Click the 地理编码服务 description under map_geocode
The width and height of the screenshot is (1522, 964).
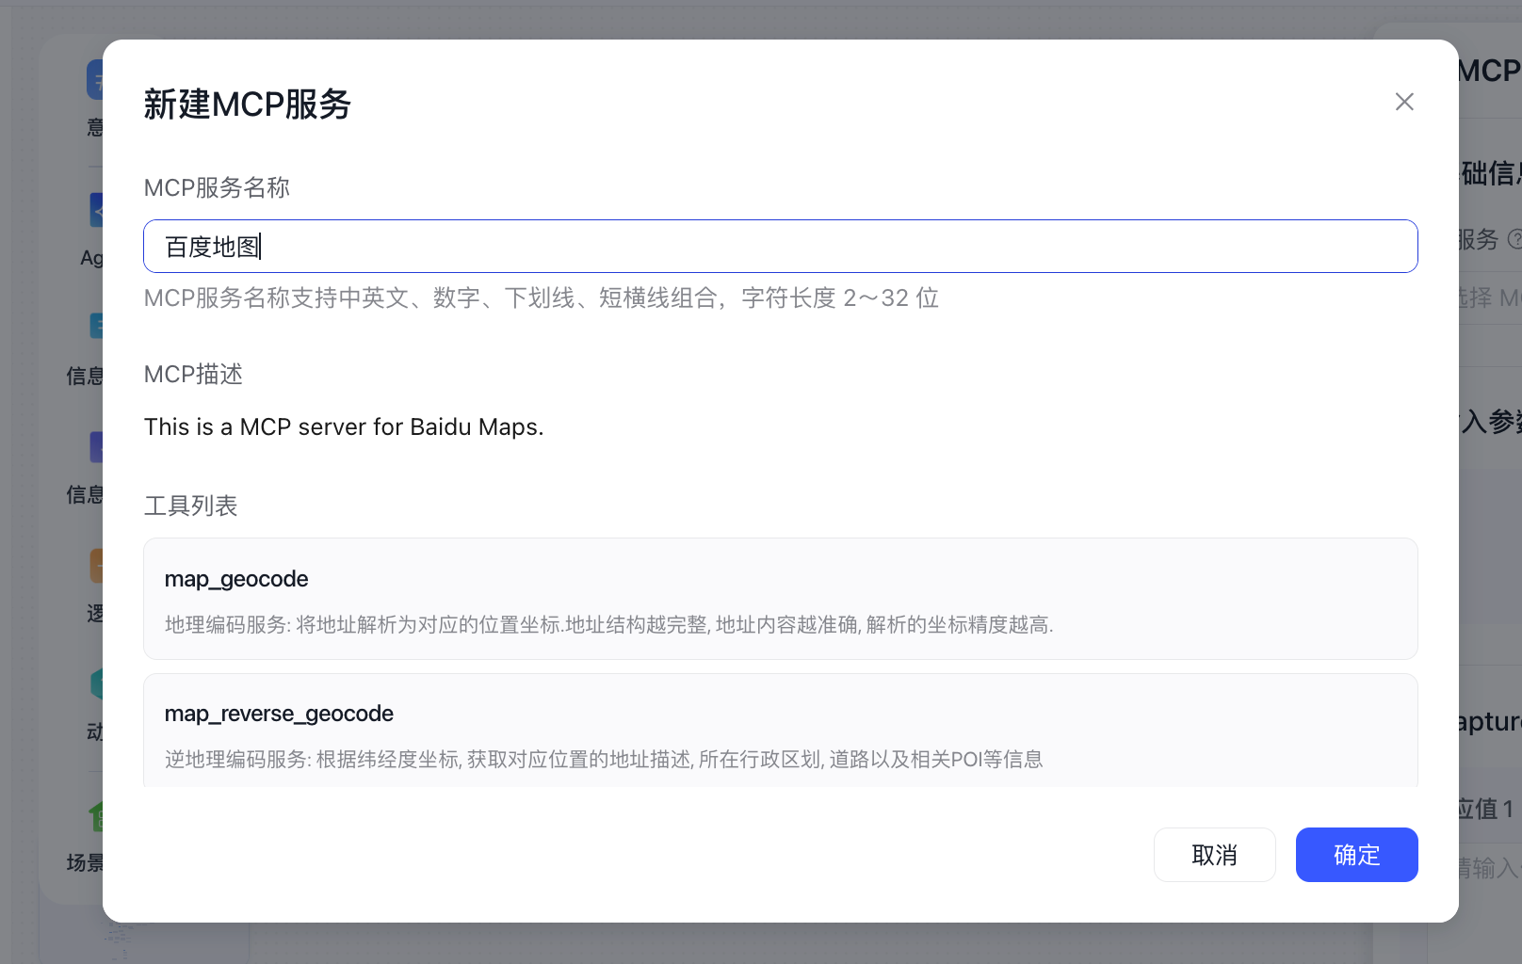tap(608, 625)
